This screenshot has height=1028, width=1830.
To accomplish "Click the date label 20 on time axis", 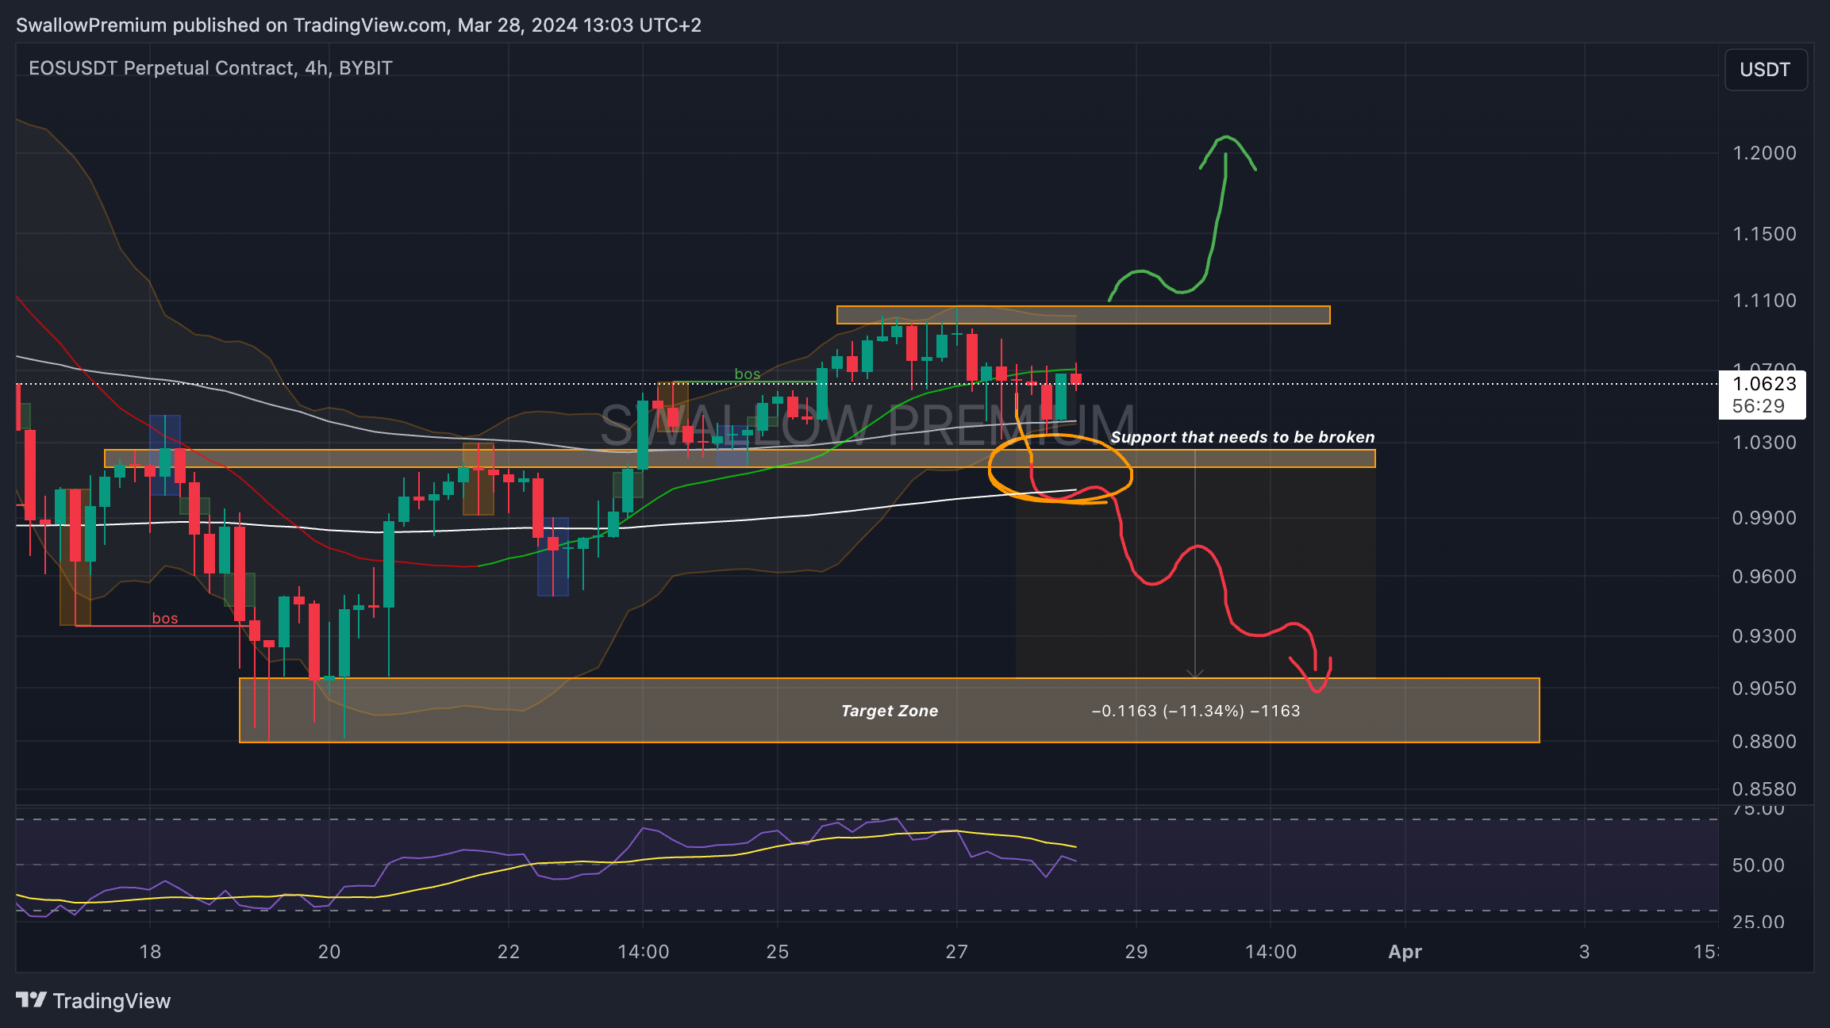I will coord(329,952).
